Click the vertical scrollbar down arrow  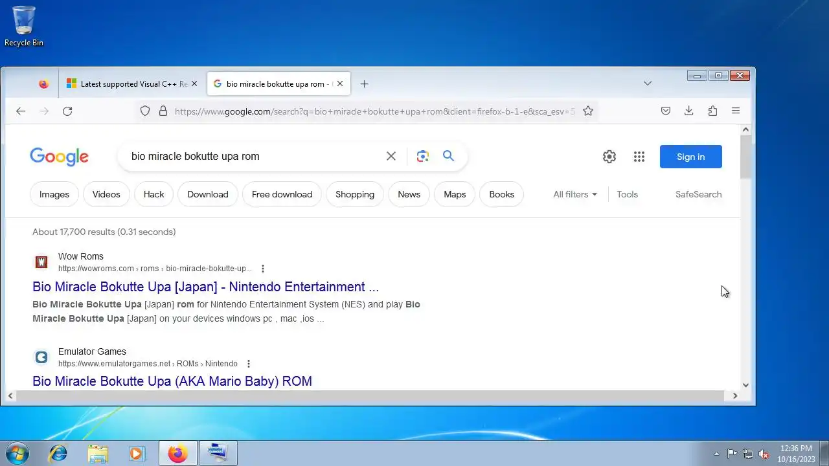click(x=745, y=385)
